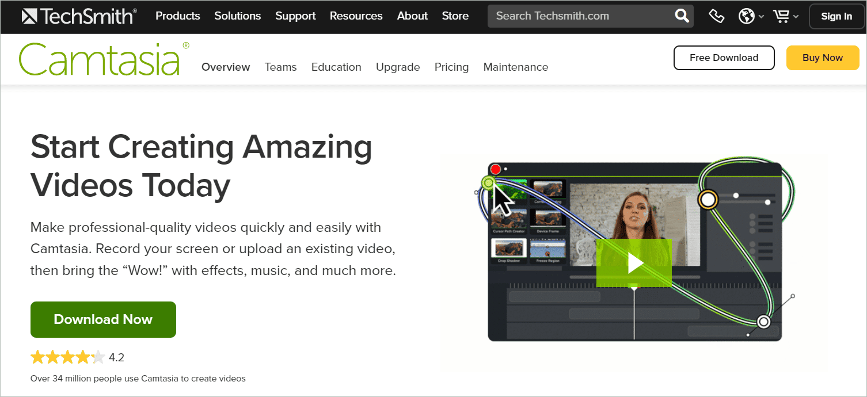Open the shopping cart icon
This screenshot has height=397, width=867.
[781, 16]
